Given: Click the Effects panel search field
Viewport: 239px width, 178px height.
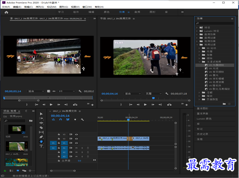Looking at the screenshot, I should [215, 23].
